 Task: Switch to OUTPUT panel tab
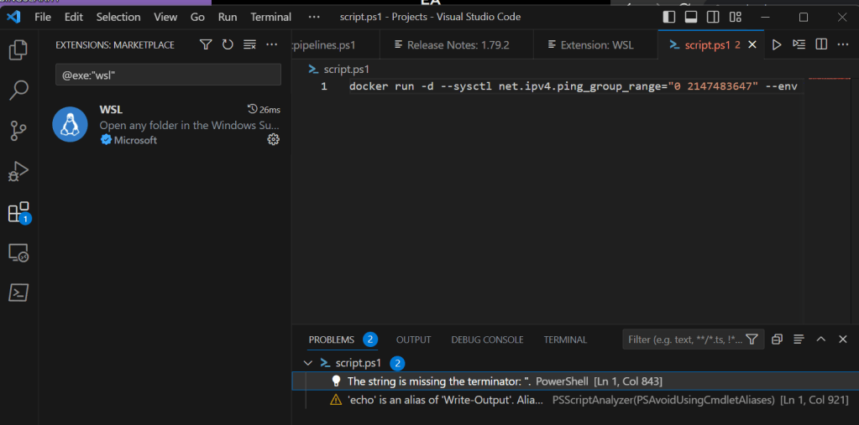(x=414, y=339)
